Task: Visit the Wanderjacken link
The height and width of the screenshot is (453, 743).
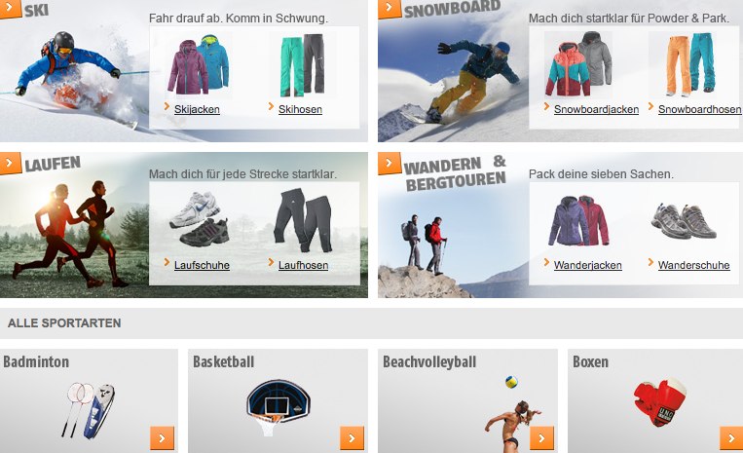Action: tap(587, 265)
